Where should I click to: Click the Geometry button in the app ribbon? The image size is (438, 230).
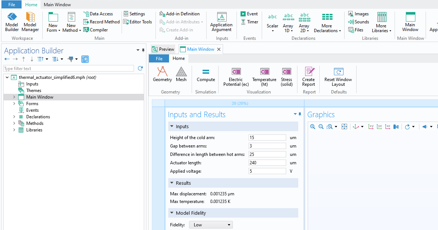(x=162, y=74)
